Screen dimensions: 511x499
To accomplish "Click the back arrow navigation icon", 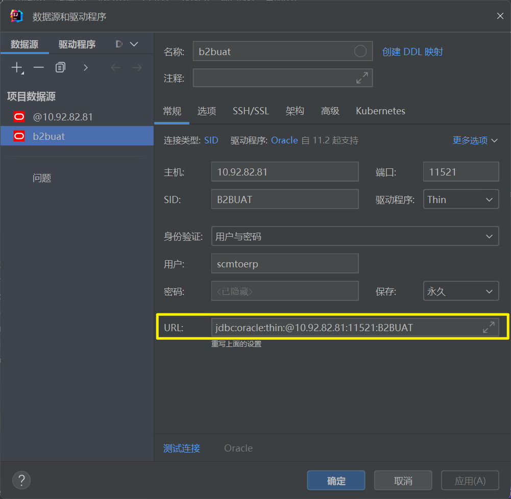I will pos(116,67).
